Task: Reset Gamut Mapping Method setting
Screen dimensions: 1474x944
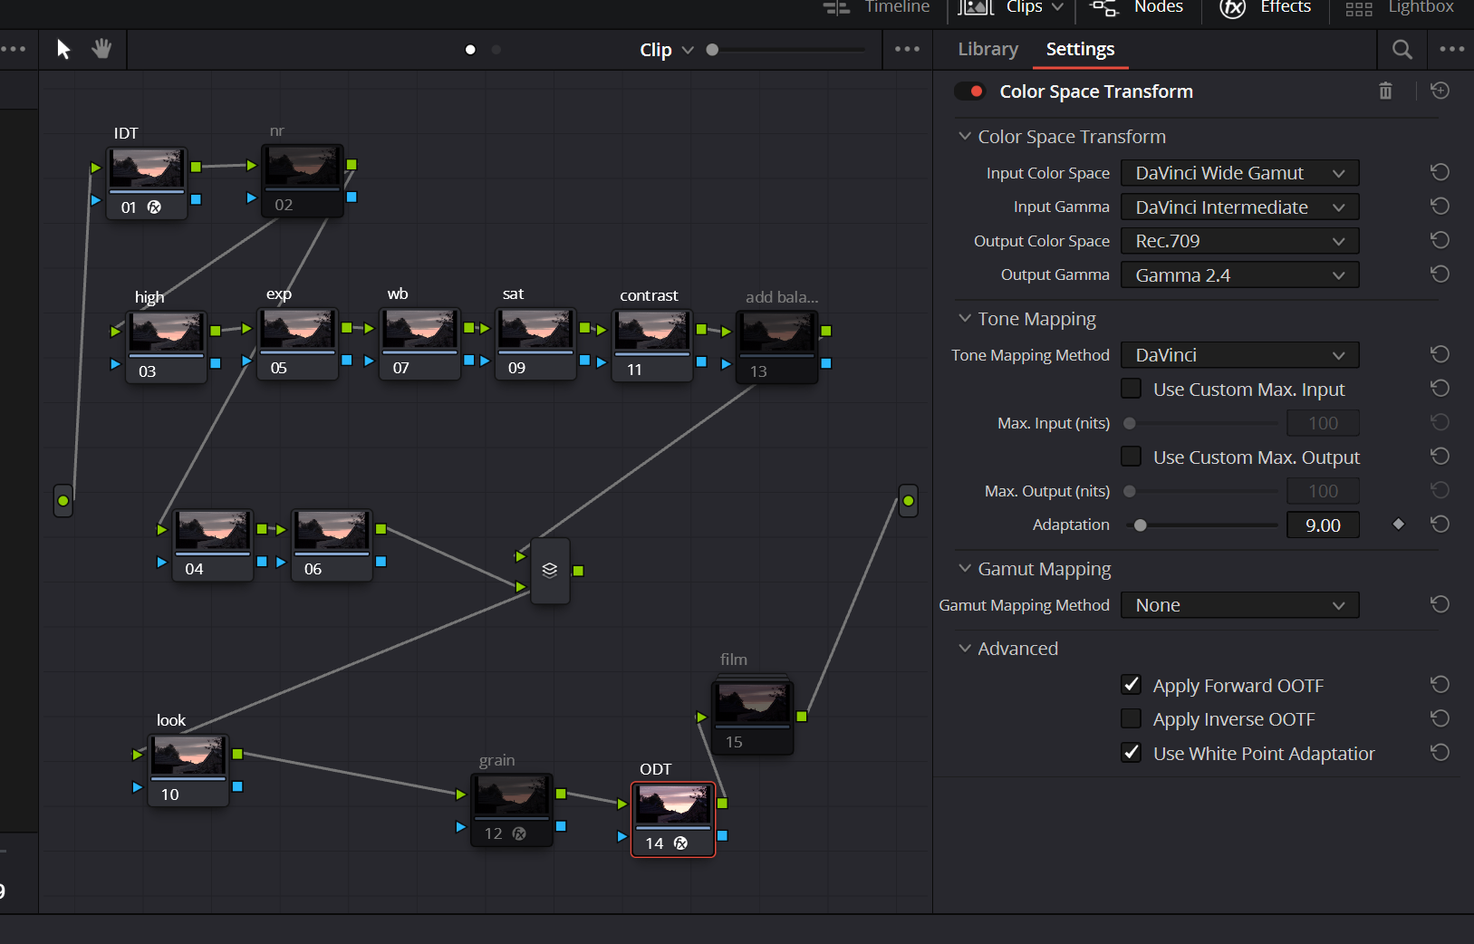Action: coord(1440,604)
